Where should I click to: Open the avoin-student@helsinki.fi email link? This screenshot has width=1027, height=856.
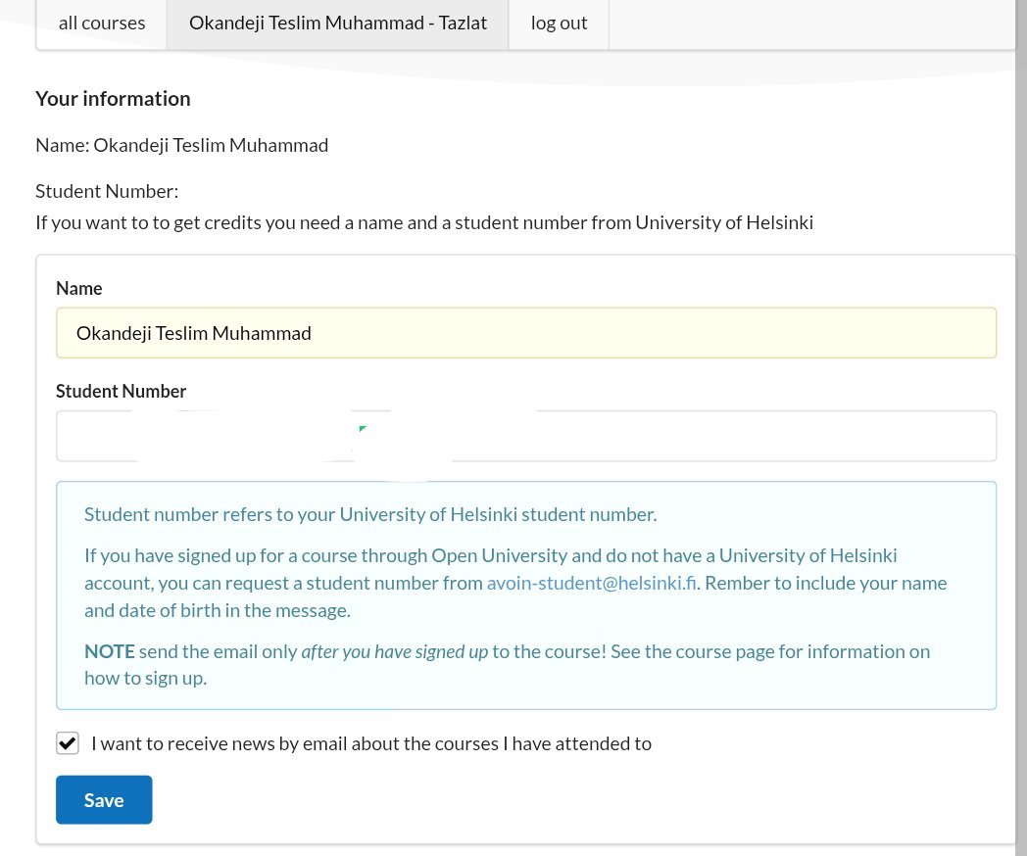[591, 583]
